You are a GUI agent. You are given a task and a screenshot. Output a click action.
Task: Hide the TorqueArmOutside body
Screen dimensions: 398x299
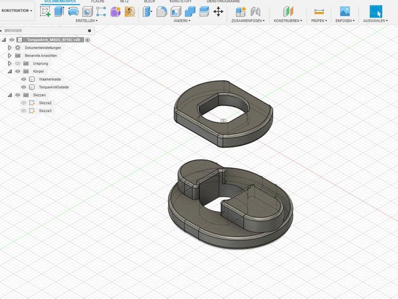(x=23, y=87)
